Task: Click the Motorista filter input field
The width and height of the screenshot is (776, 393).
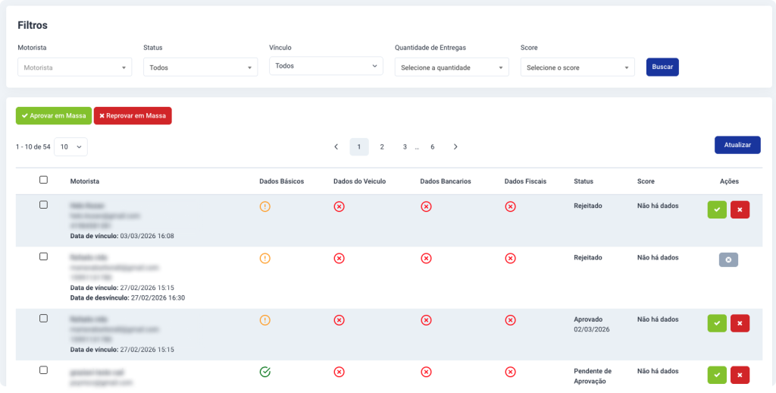Action: coord(74,68)
